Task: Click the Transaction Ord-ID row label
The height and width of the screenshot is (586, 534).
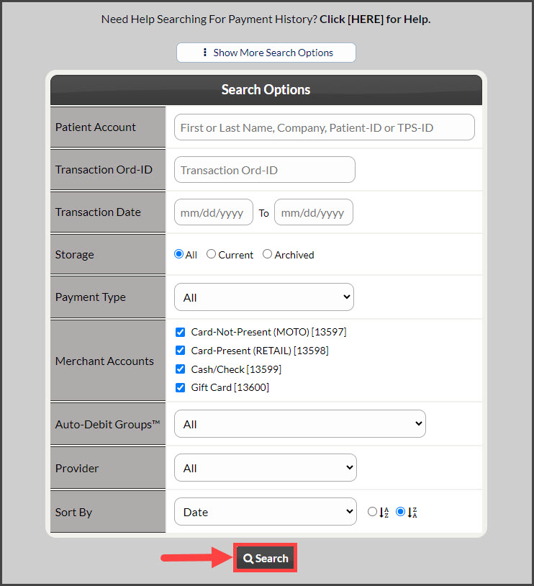Action: coord(104,170)
